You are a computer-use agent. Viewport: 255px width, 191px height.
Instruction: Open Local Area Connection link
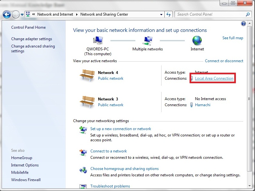(214, 78)
